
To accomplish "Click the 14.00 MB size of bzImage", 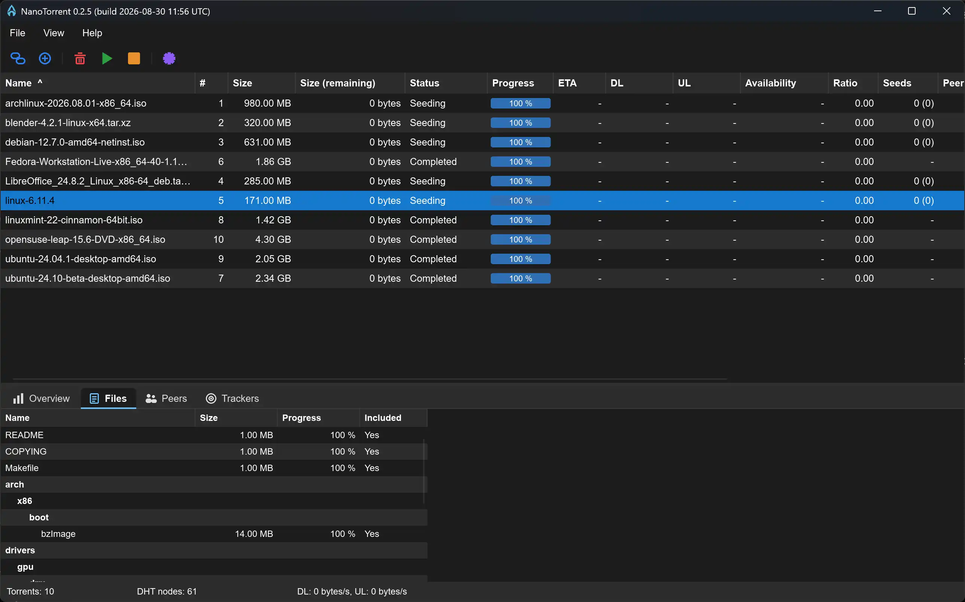I will (x=254, y=534).
